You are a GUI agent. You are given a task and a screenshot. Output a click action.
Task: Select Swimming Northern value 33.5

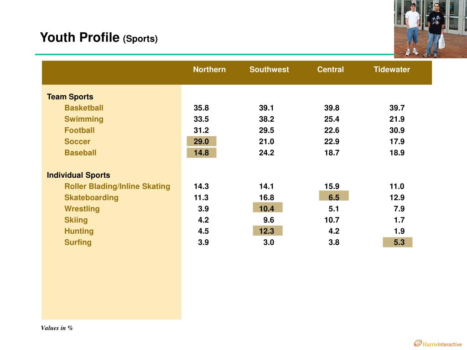tap(201, 119)
